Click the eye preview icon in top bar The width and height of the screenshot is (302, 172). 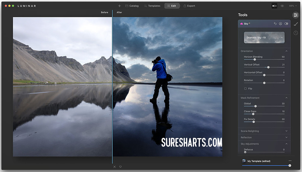[x=282, y=6]
